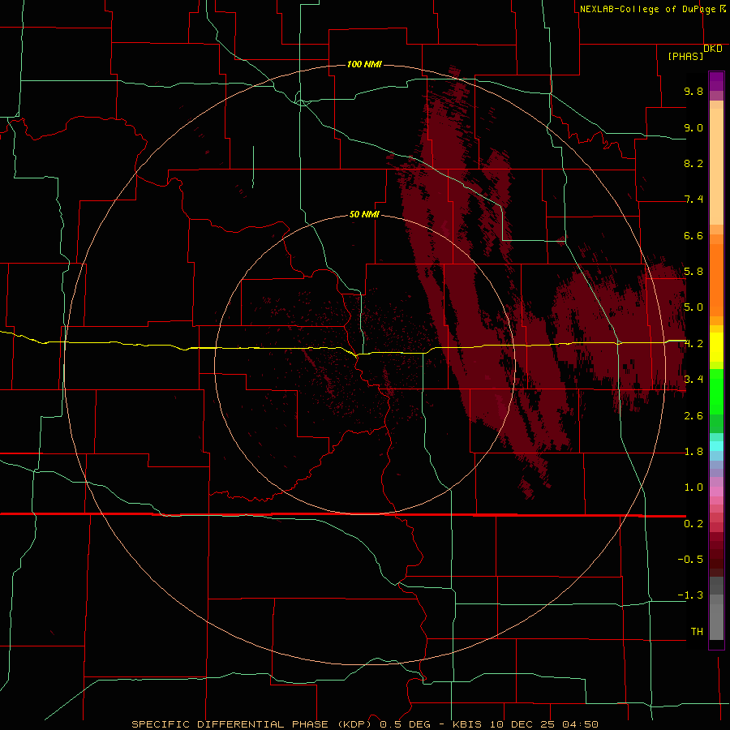Screen dimensions: 730x730
Task: Click the [PHAS] legend unit label
Action: (x=685, y=57)
